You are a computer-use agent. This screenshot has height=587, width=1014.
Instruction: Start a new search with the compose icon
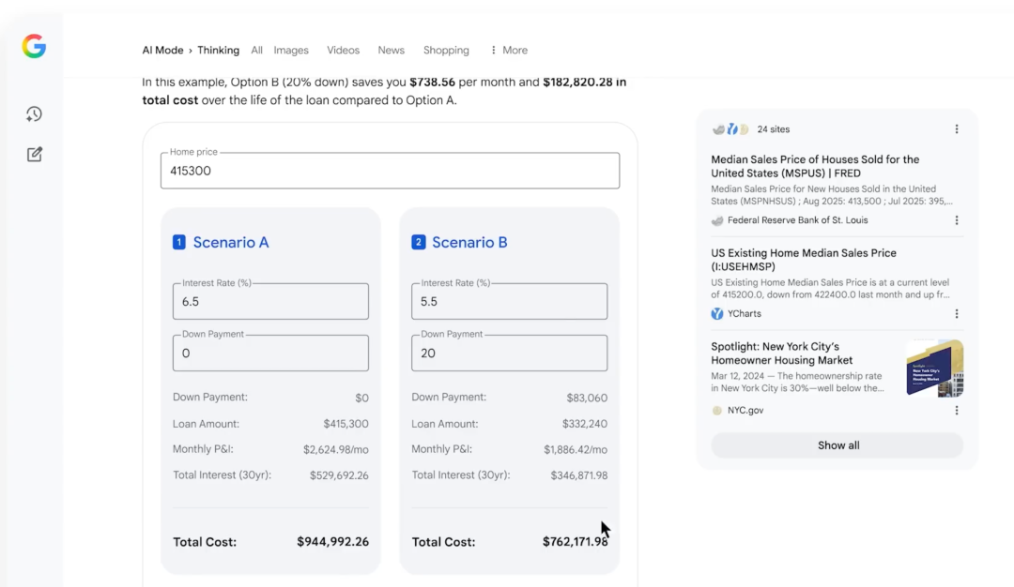(x=34, y=155)
